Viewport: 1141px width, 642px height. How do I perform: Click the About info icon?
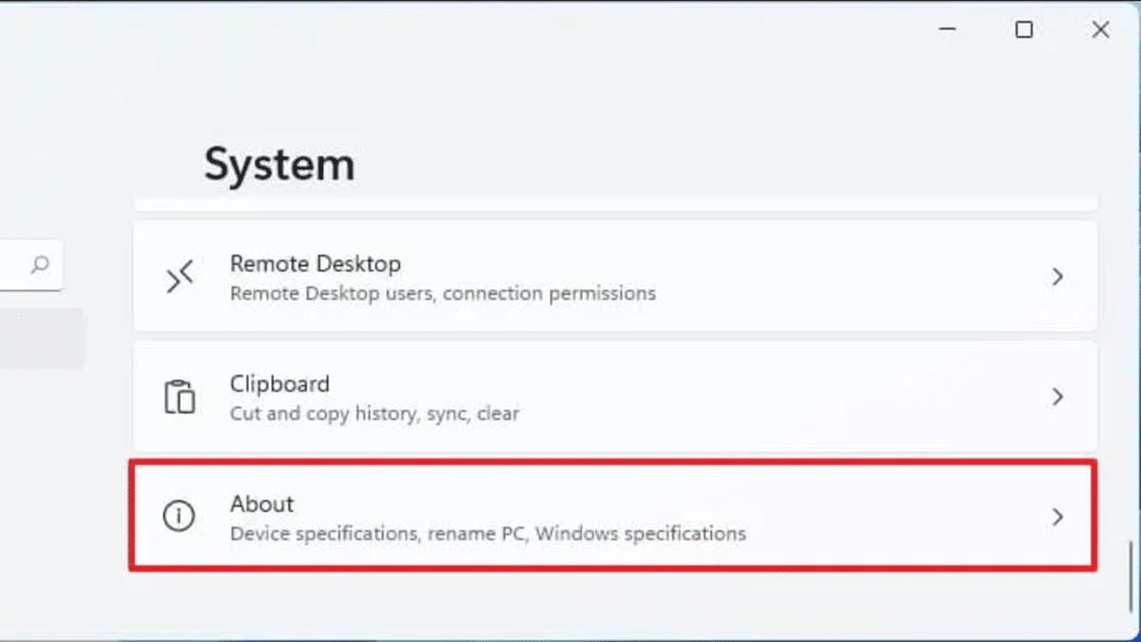(179, 516)
